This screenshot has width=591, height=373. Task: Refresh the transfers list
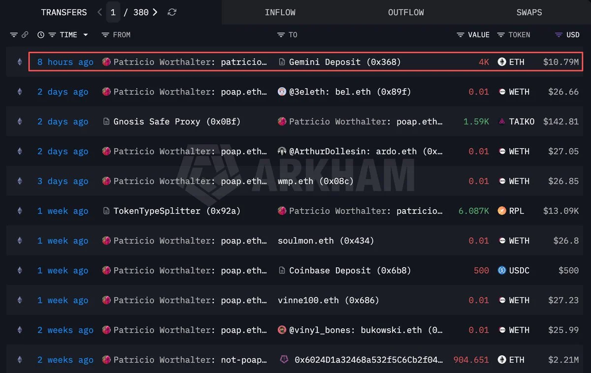click(172, 12)
